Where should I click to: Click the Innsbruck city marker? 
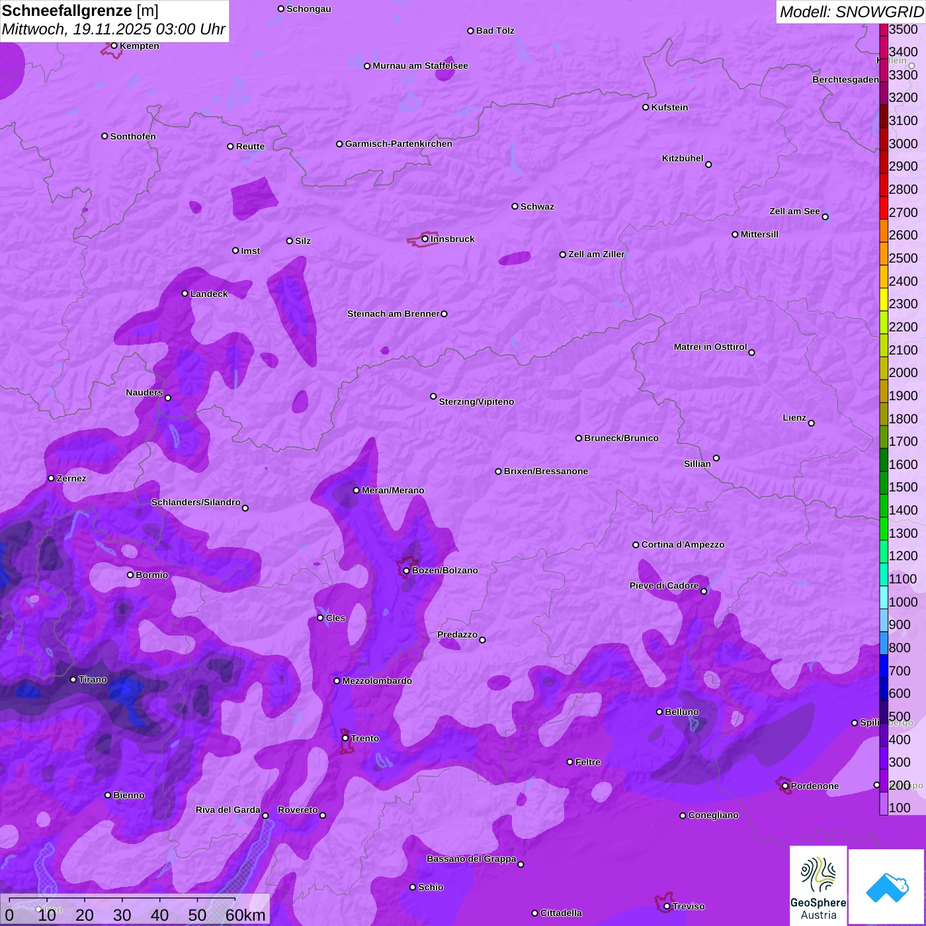coord(425,239)
